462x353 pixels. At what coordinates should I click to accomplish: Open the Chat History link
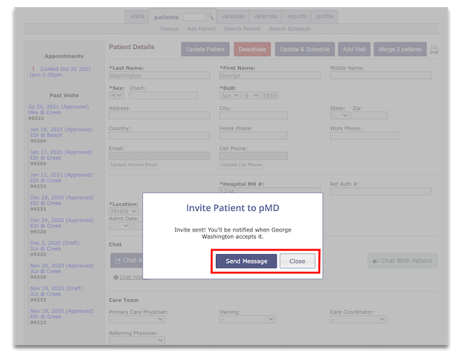(131, 277)
